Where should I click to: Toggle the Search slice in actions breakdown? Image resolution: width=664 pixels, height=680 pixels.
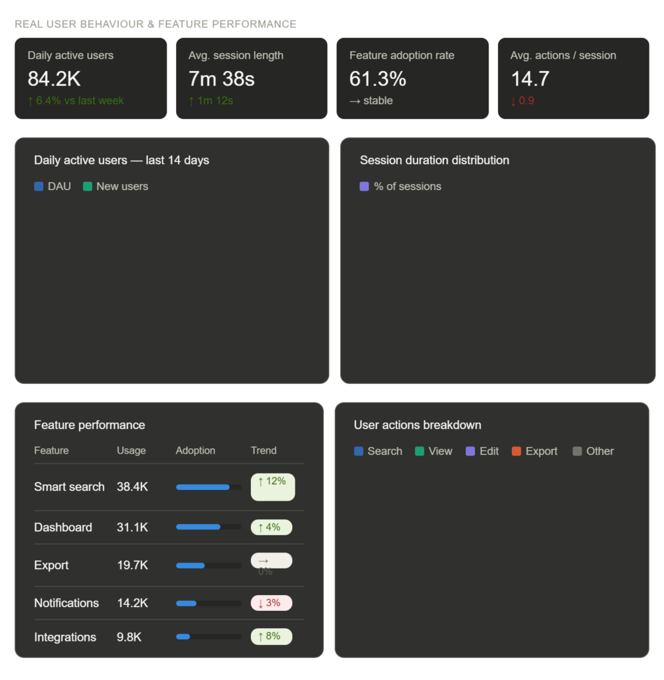(x=378, y=451)
